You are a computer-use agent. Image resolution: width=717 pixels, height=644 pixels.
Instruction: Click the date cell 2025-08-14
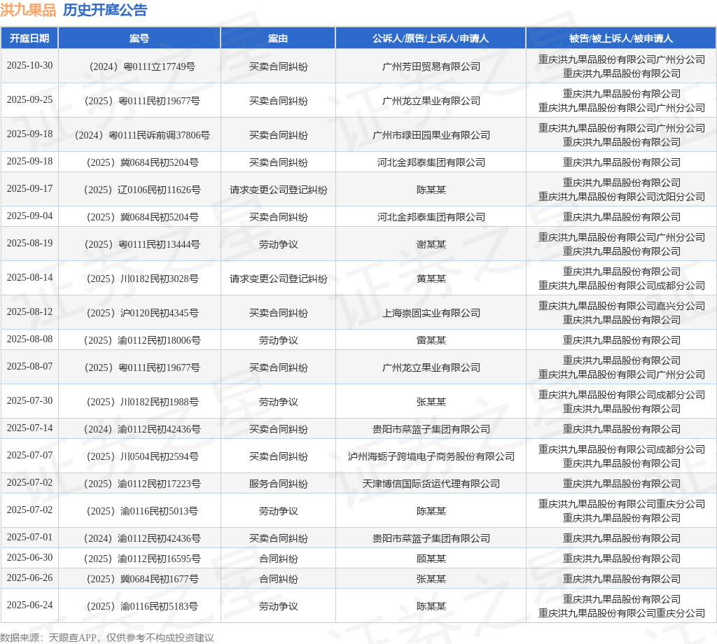point(29,277)
